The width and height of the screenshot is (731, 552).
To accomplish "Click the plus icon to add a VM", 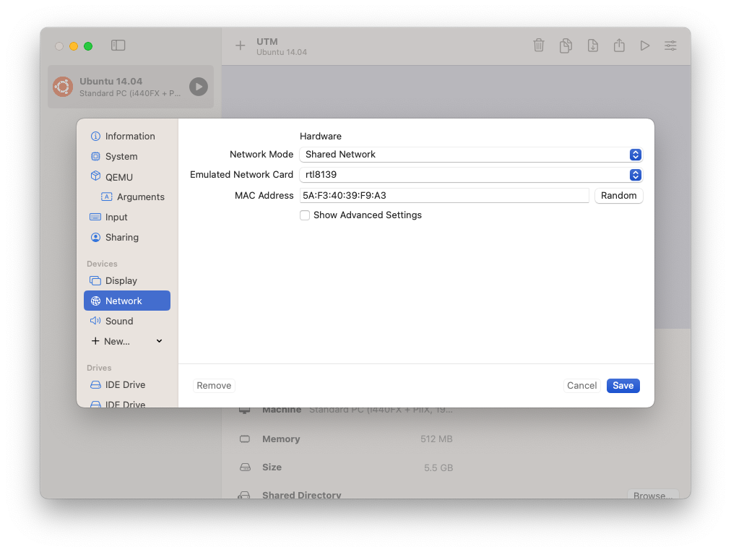I will tap(240, 46).
